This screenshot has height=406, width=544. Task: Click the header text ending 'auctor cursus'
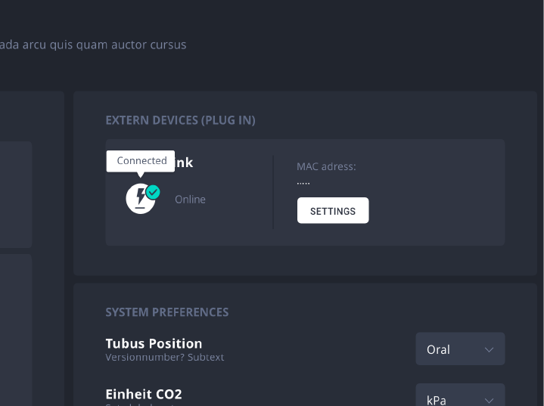tap(93, 45)
